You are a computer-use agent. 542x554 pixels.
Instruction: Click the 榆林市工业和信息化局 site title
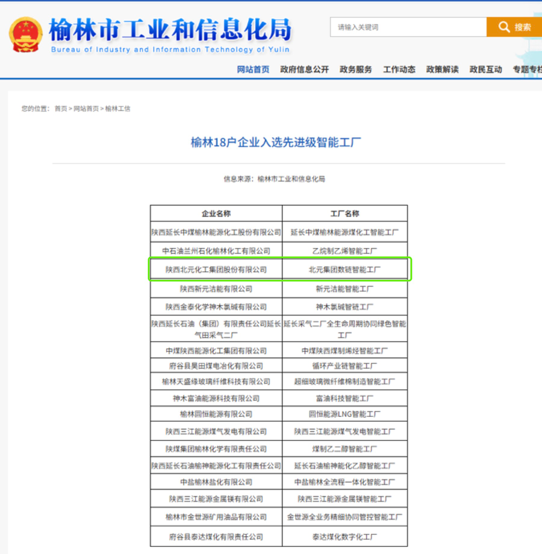(x=170, y=30)
